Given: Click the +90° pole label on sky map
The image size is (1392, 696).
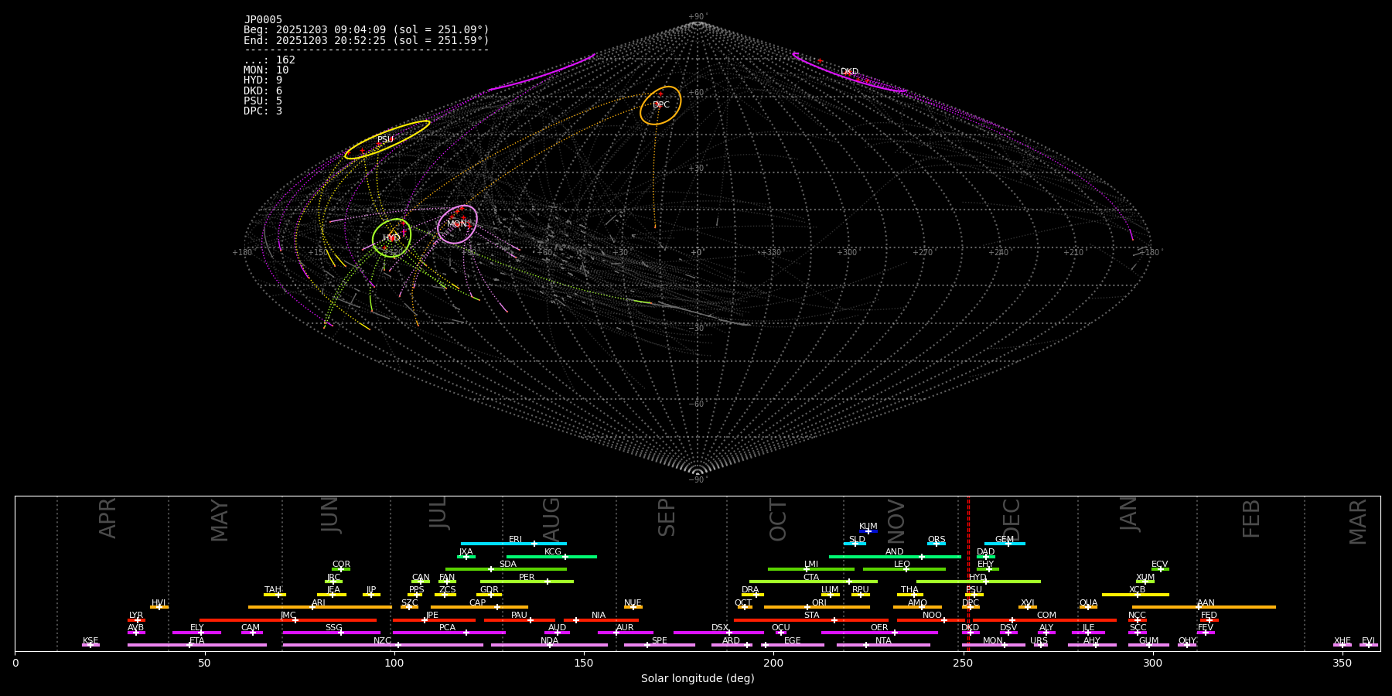Looking at the screenshot, I should (x=697, y=17).
